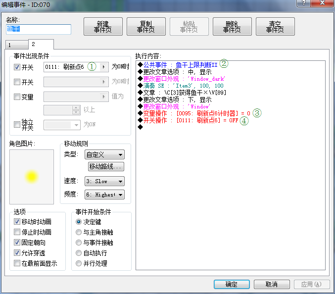Enable the 变量 condition checkbox
Viewport: 335px width, 294px height.
tap(17, 97)
